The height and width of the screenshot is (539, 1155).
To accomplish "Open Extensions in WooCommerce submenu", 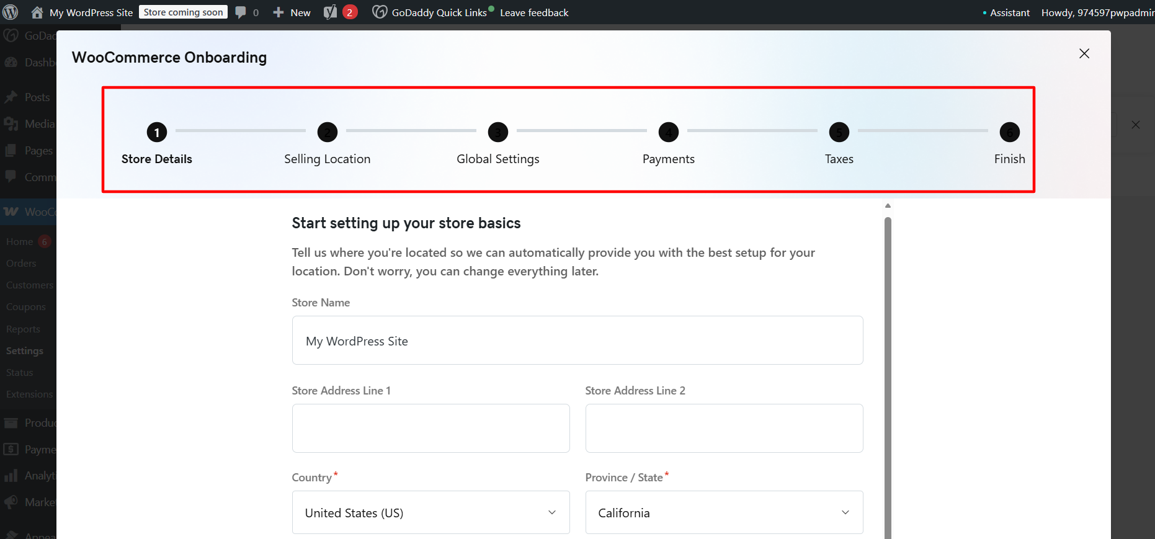I will 30,394.
